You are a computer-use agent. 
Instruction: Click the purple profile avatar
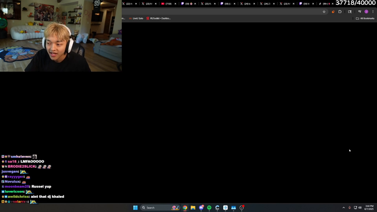pyautogui.click(x=366, y=12)
